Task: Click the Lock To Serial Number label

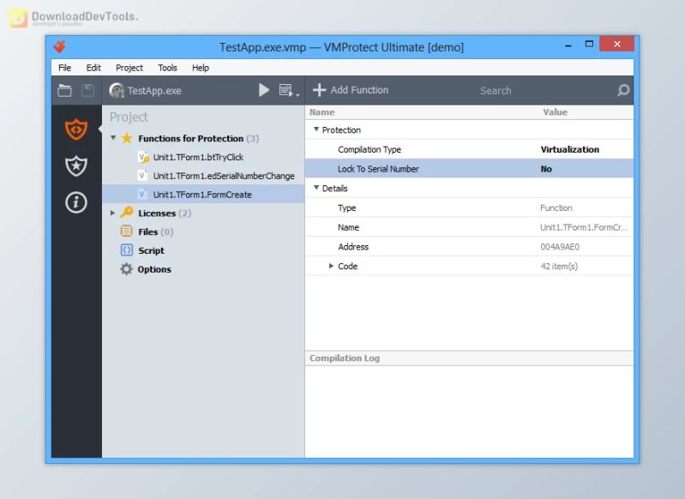Action: coord(378,169)
